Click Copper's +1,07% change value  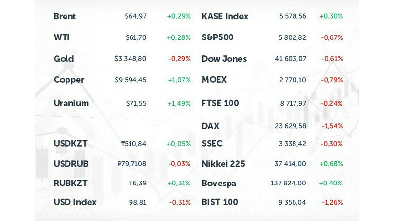coord(179,80)
